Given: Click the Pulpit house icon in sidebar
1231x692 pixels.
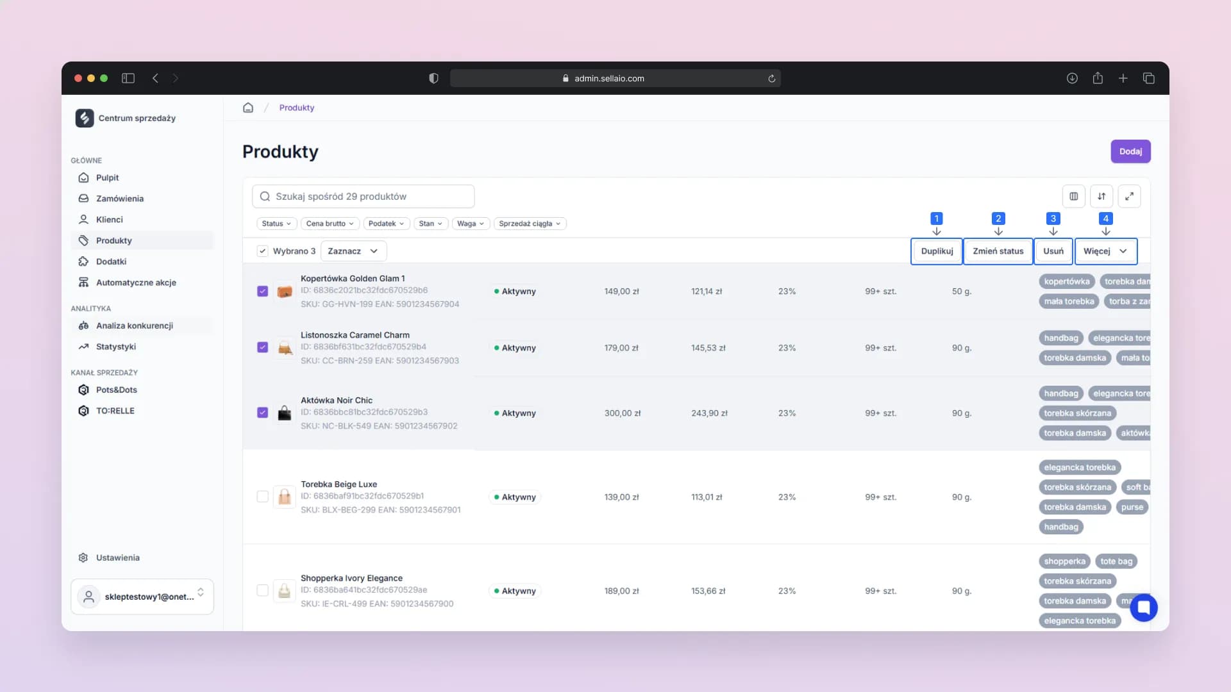Looking at the screenshot, I should 83,177.
